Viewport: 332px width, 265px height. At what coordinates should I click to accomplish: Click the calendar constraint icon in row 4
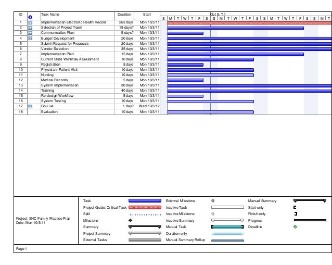[30, 39]
